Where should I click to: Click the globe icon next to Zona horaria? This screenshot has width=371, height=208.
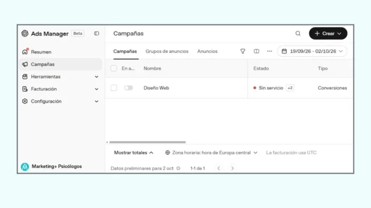(167, 153)
